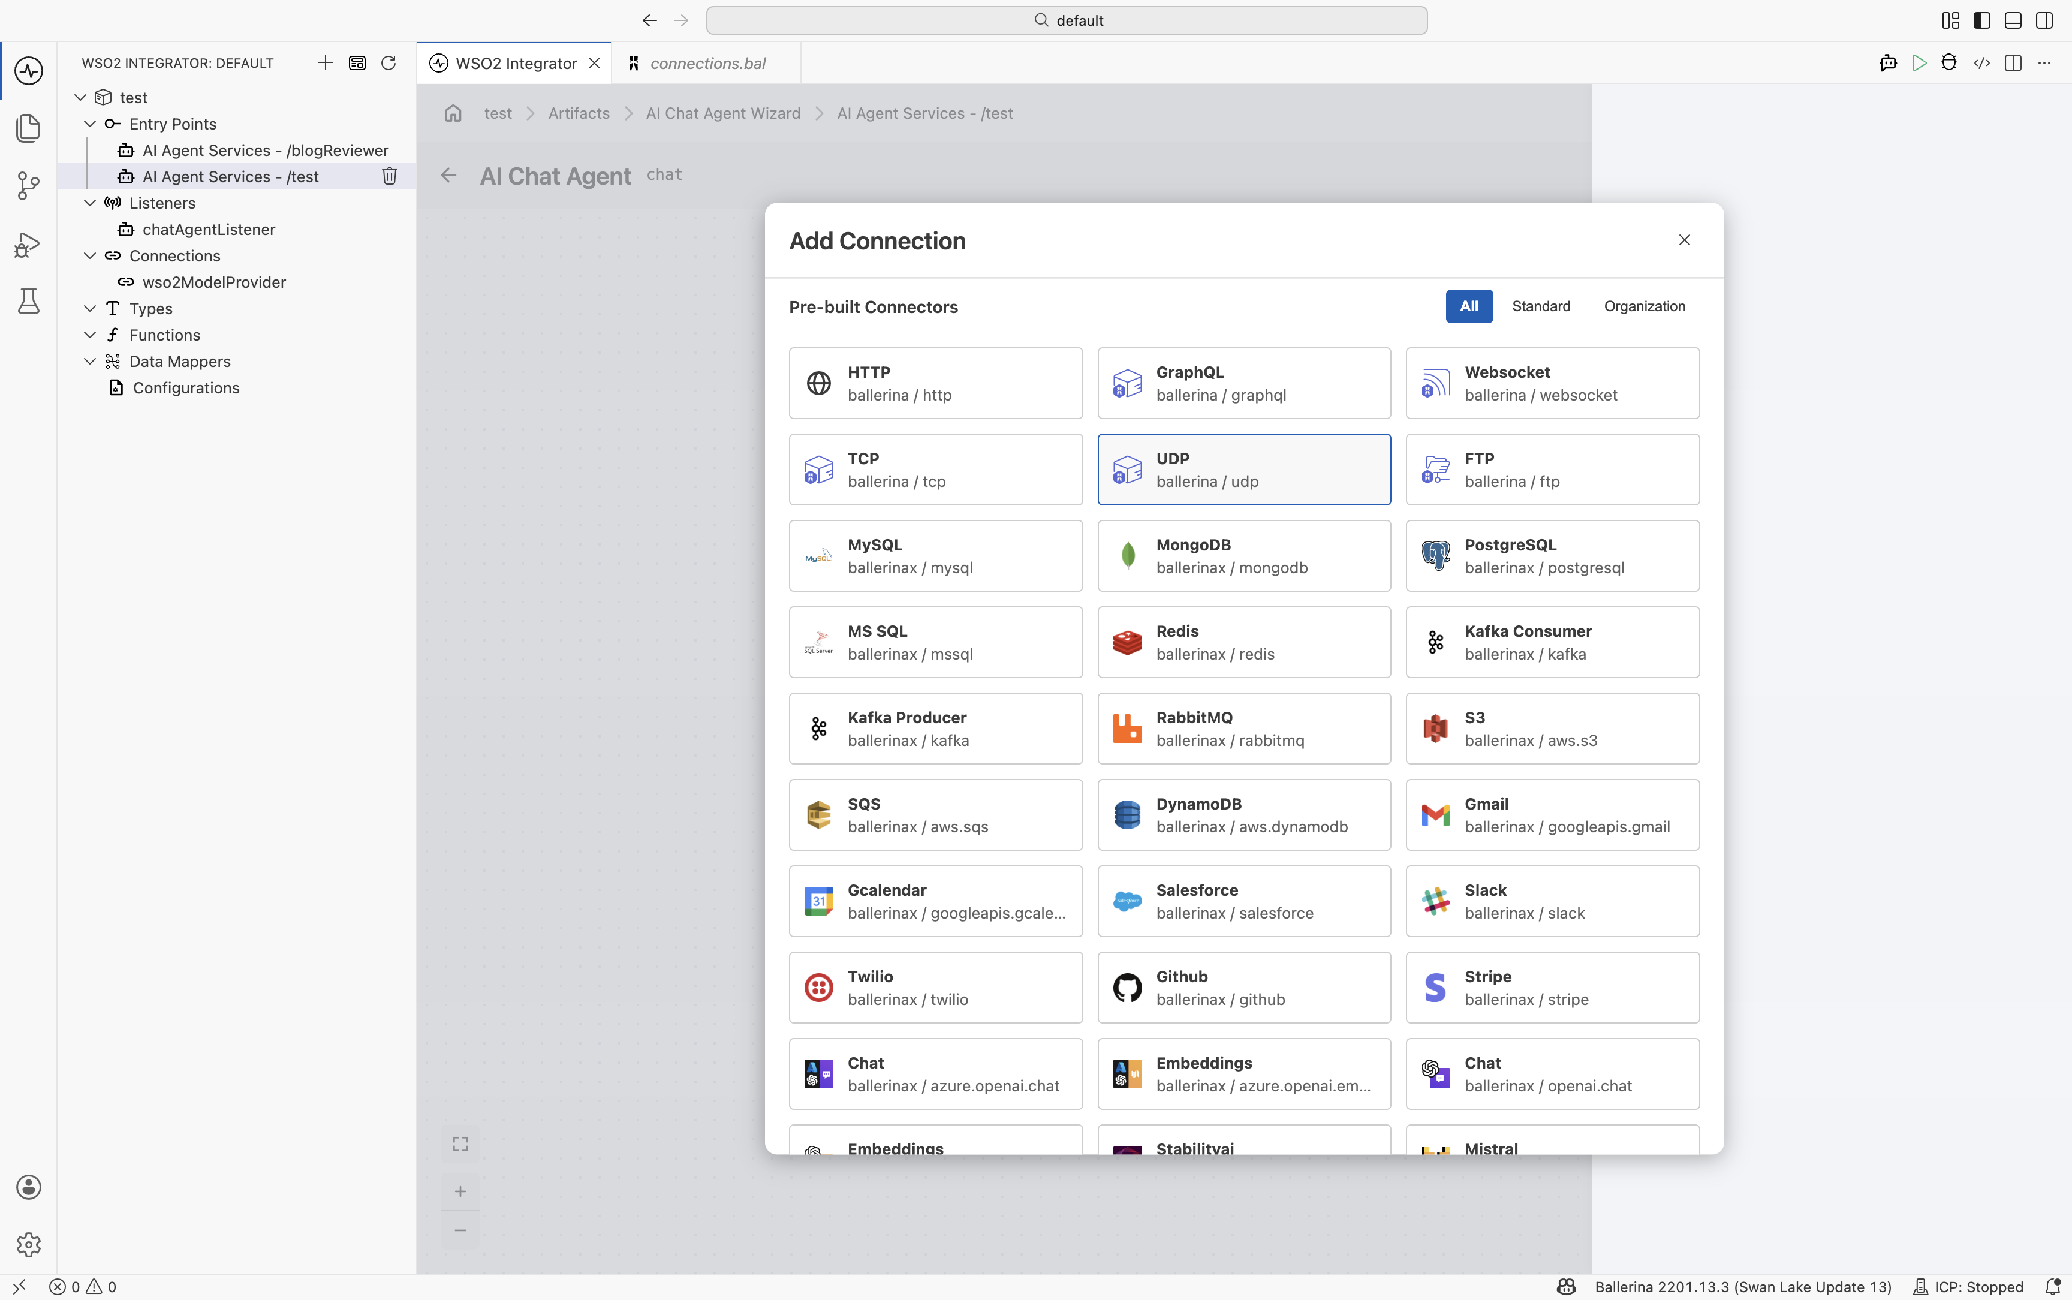The image size is (2072, 1300).
Task: Delete AI Agent Services - /test entry
Action: coord(389,176)
